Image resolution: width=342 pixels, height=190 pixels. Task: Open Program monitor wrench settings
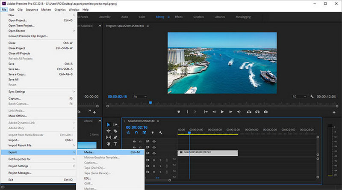point(312,97)
